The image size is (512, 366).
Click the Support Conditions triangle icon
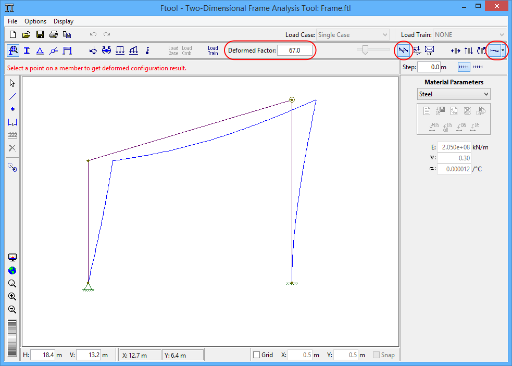(x=40, y=51)
